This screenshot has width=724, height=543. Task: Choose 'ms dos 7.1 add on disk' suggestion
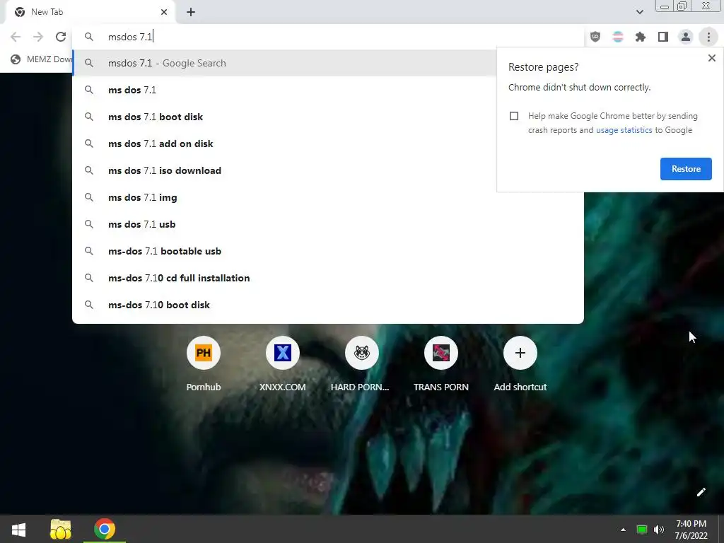point(284,144)
